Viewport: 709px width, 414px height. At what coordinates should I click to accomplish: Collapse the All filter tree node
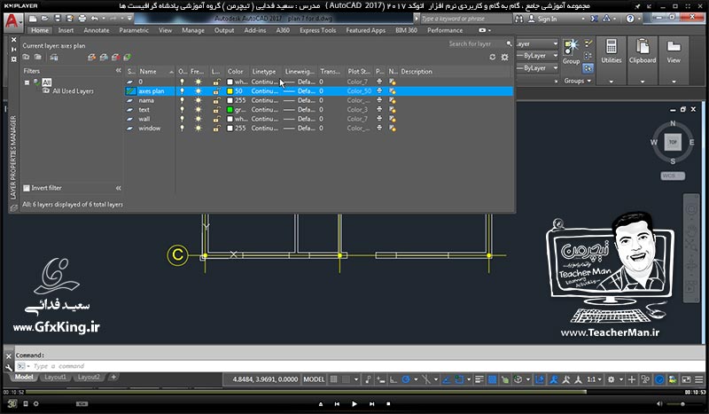click(x=27, y=82)
